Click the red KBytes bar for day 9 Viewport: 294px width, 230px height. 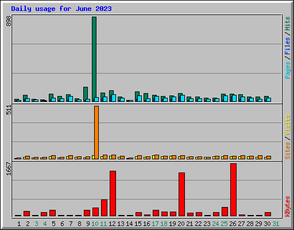click(x=87, y=213)
